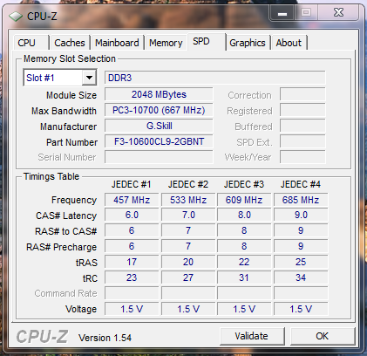The width and height of the screenshot is (367, 356).
Task: Click the empty Registered field
Action: click(x=302, y=111)
